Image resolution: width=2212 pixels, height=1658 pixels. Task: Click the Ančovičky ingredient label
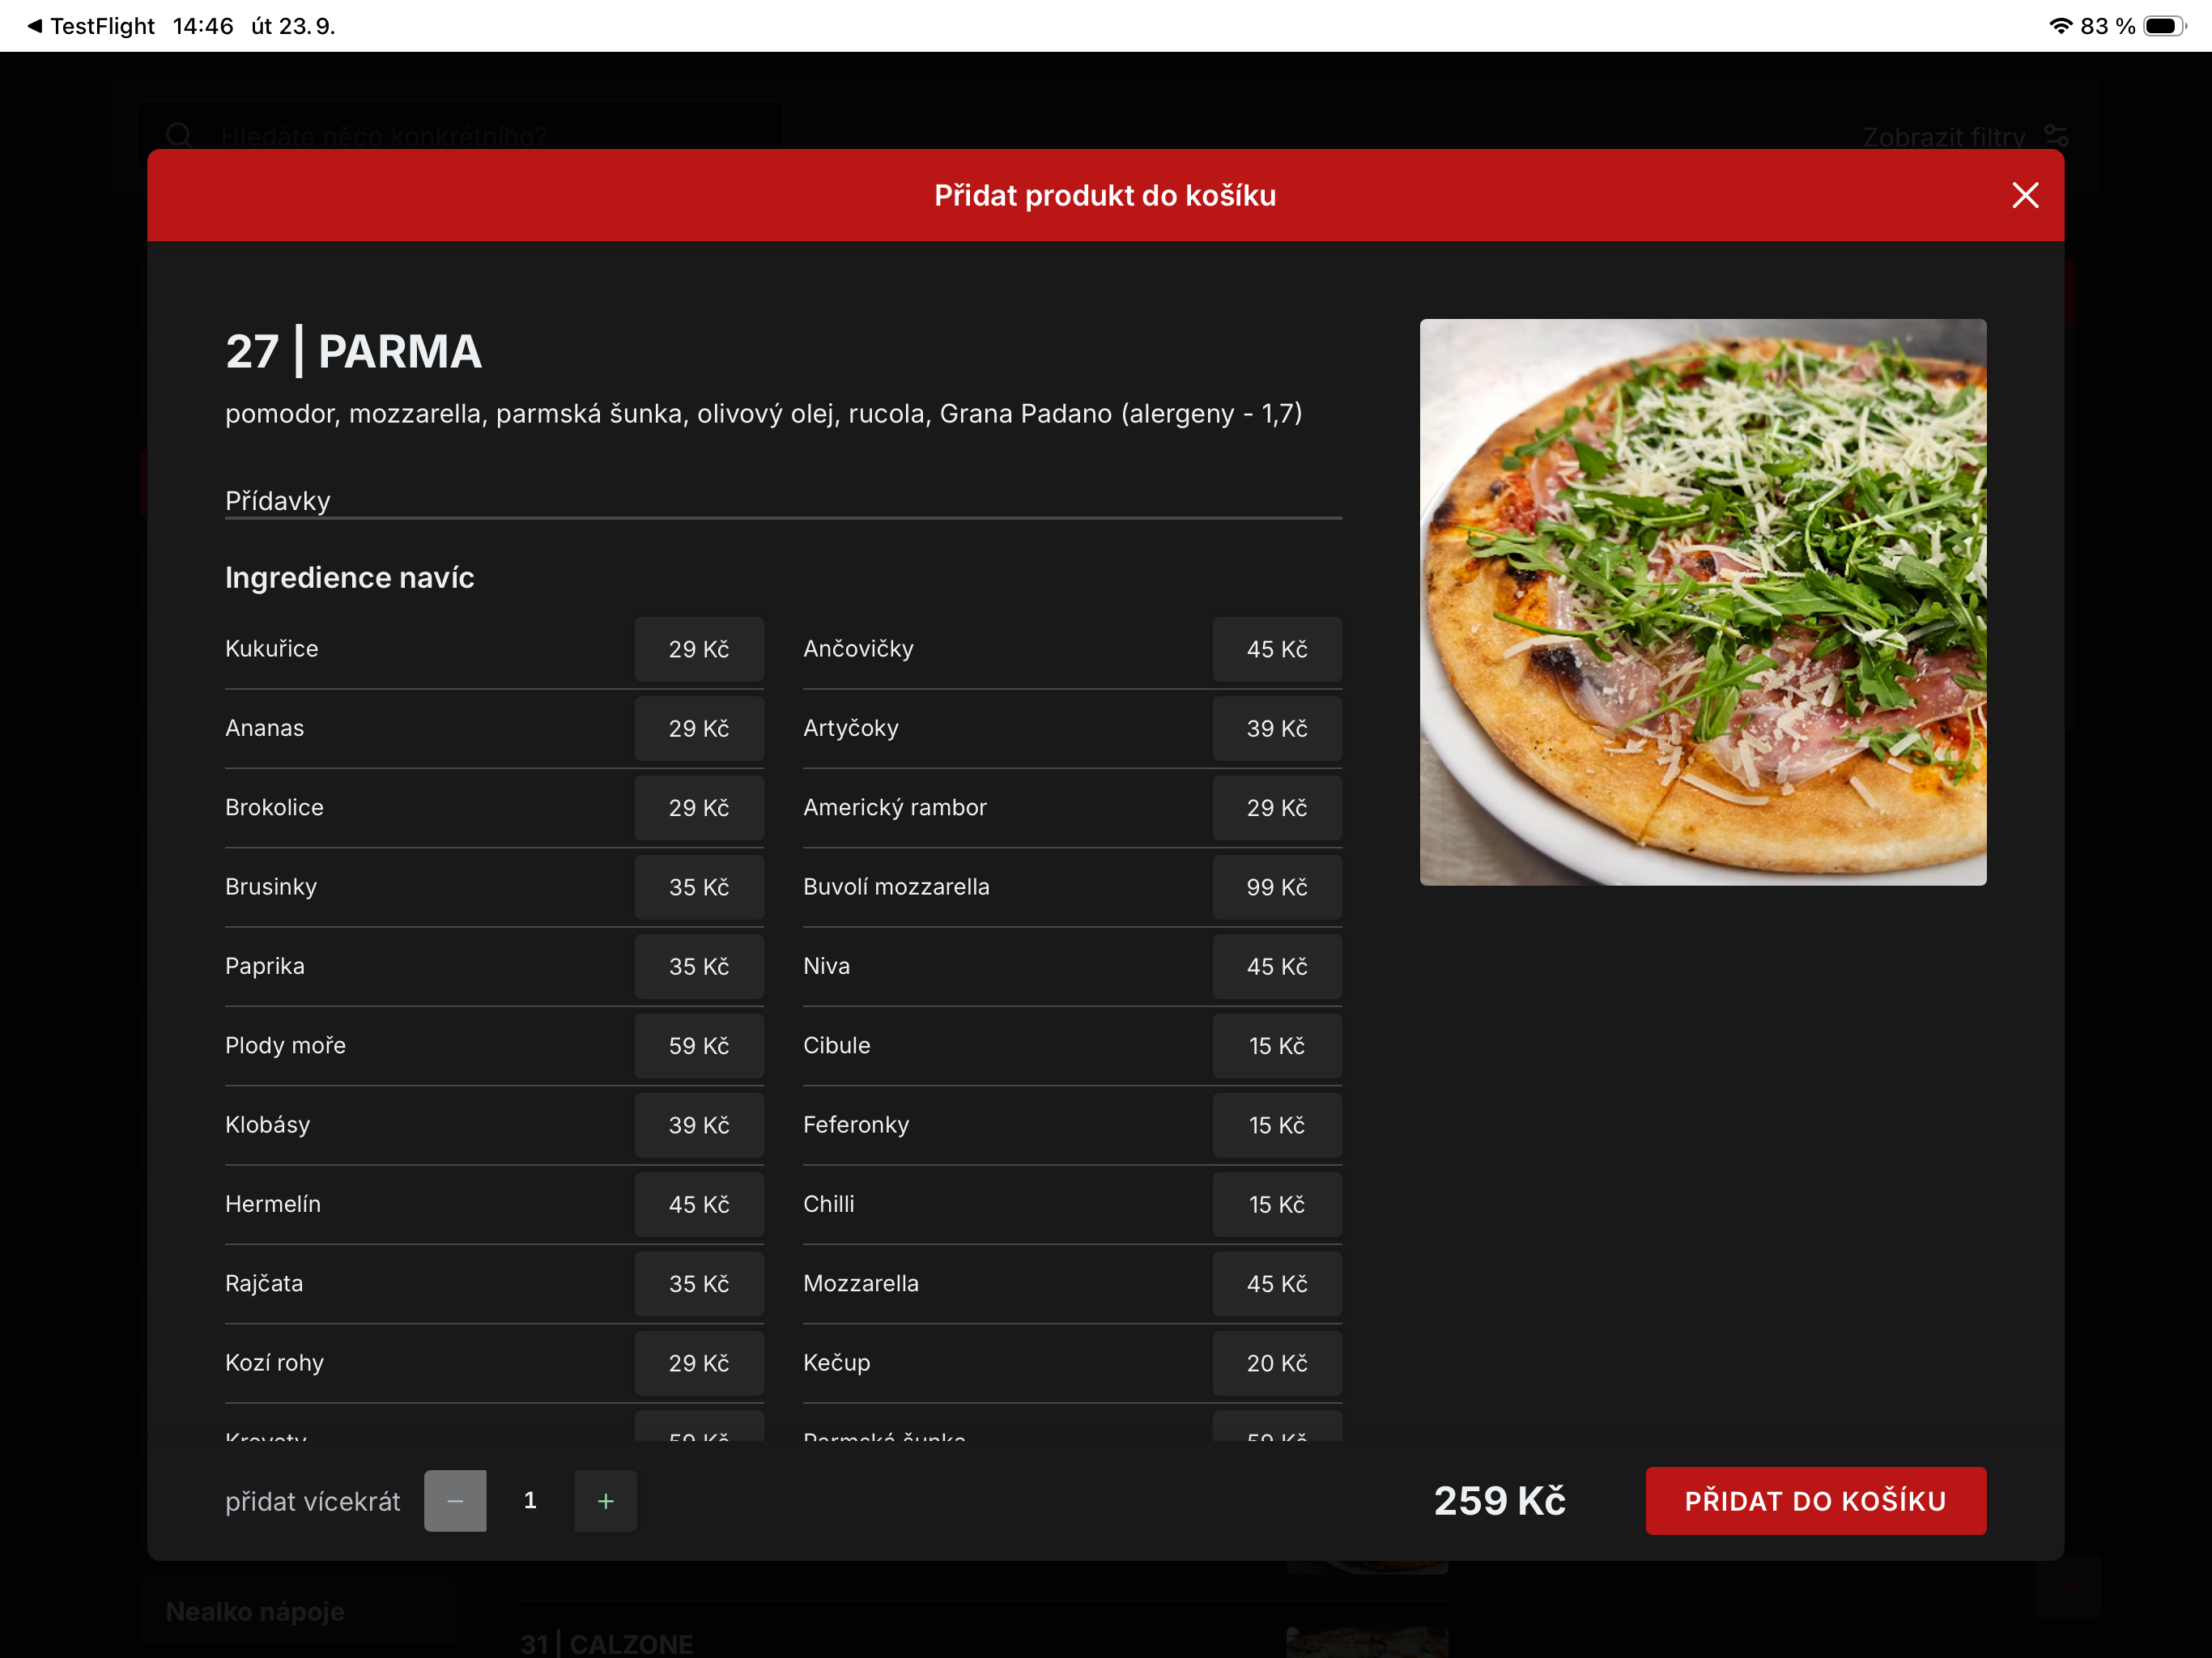pos(858,649)
